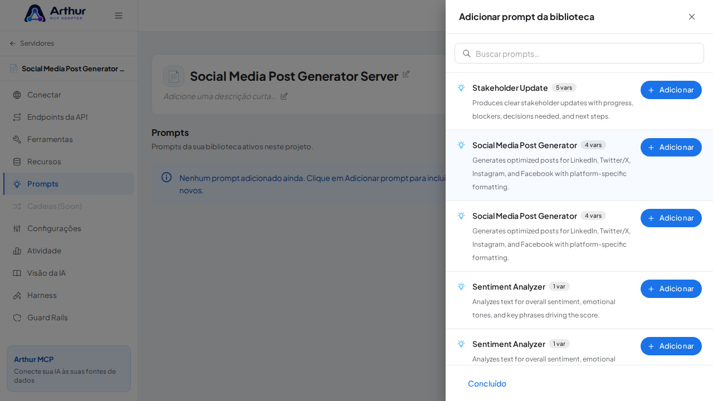This screenshot has width=713, height=401.
Task: Focus the Buscar prompts search field
Action: point(579,53)
